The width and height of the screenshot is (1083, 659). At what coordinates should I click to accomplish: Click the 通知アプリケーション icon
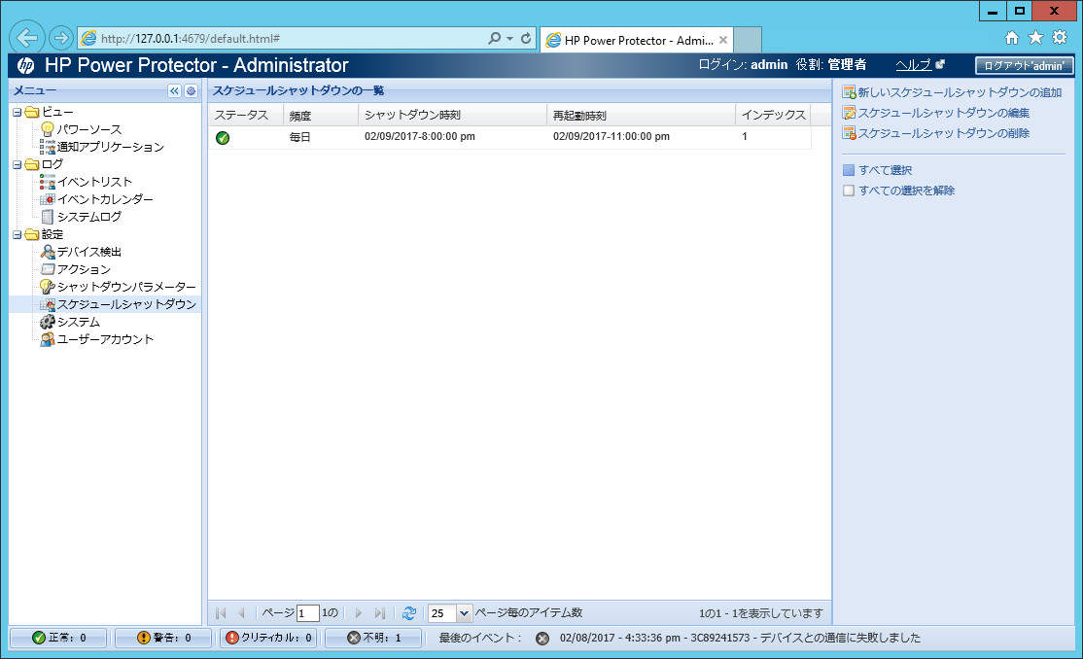48,147
